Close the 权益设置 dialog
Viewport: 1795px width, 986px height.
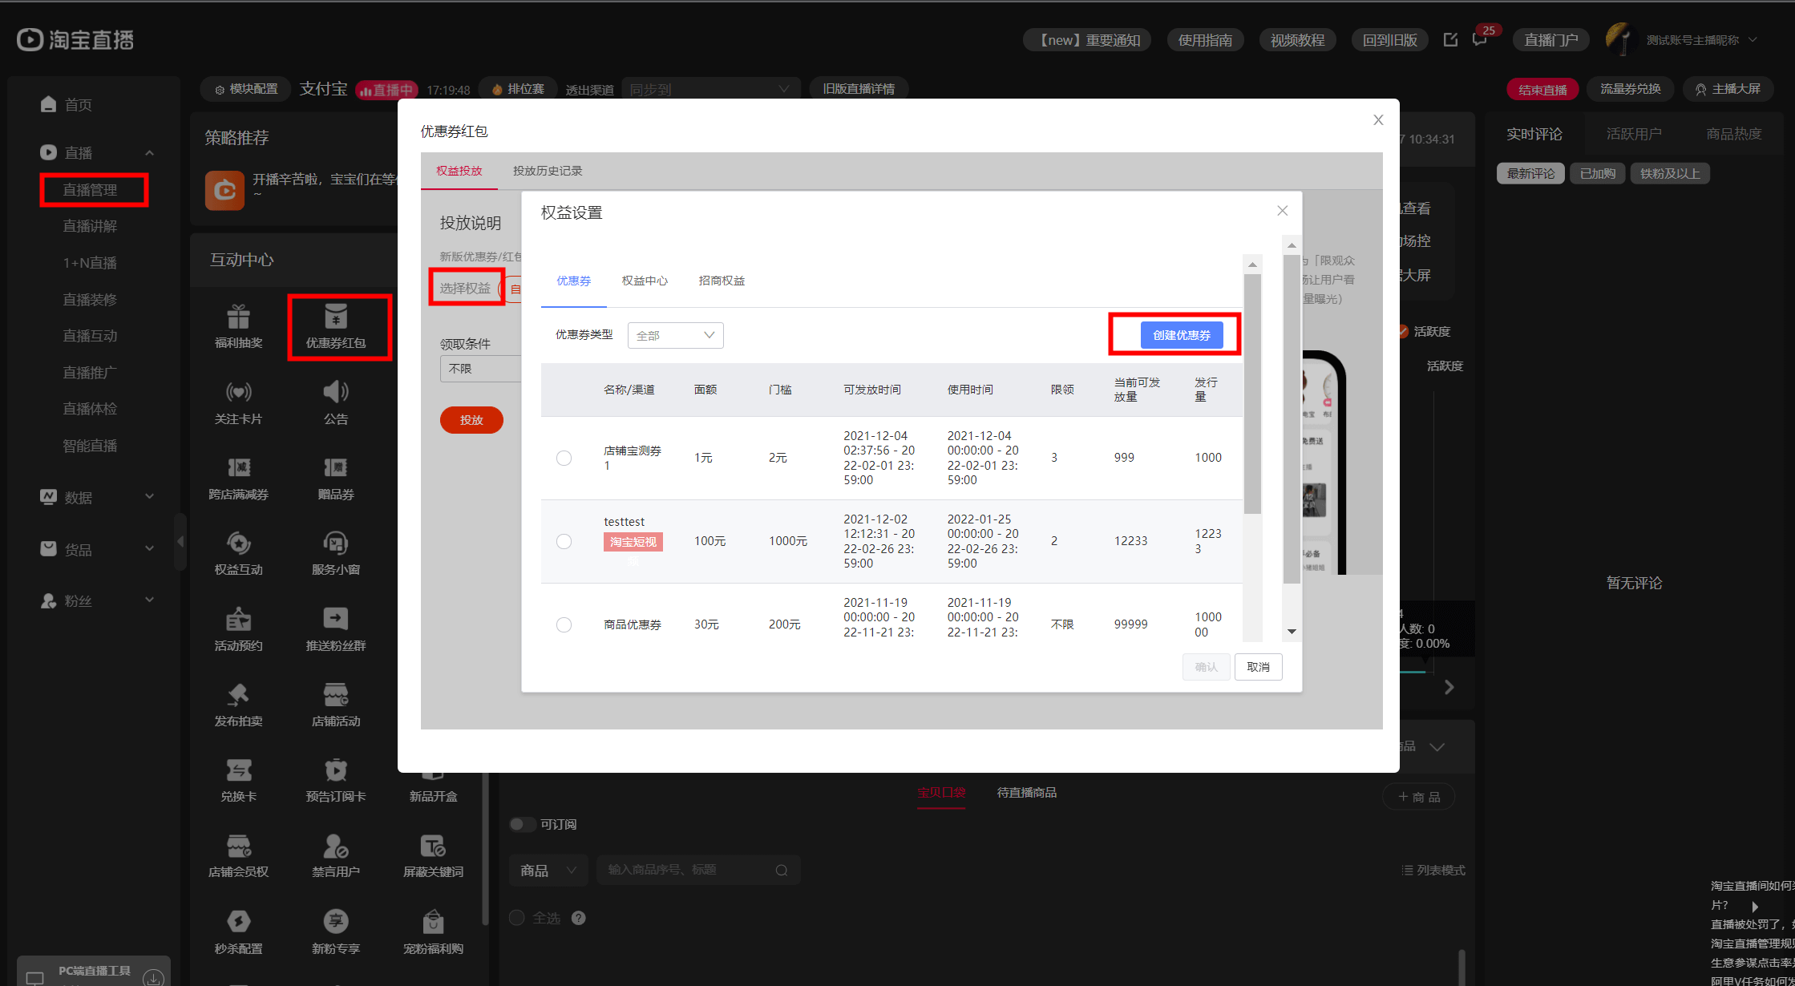(1282, 211)
